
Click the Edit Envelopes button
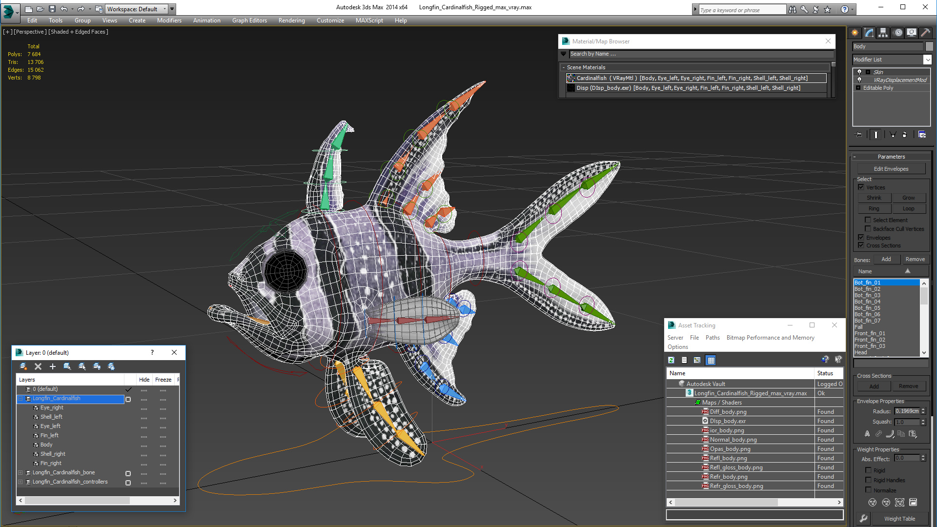pyautogui.click(x=891, y=169)
